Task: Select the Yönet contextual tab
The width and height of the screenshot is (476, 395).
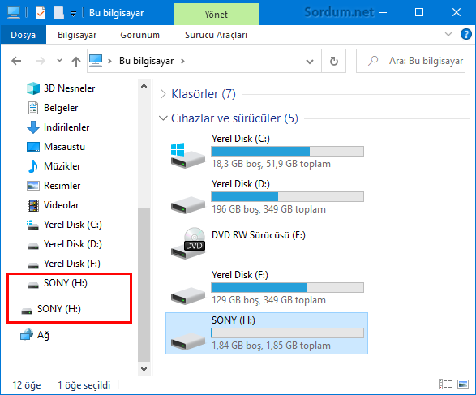Action: [217, 15]
